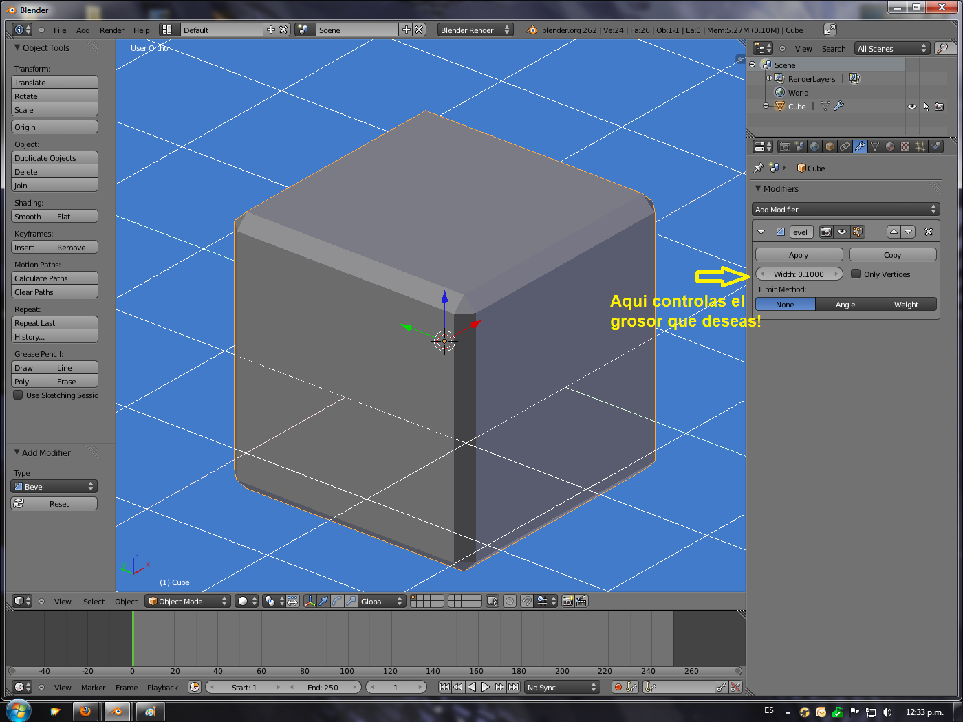Toggle proportional editing circle button
The height and width of the screenshot is (722, 963).
click(510, 601)
